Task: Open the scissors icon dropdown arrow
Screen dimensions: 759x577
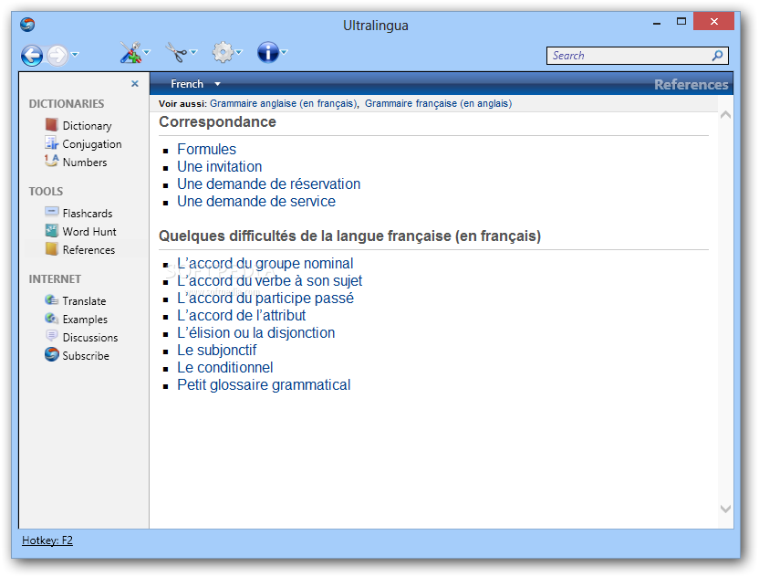Action: 193,52
